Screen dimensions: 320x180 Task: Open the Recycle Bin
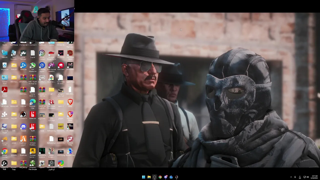pyautogui.click(x=4, y=66)
